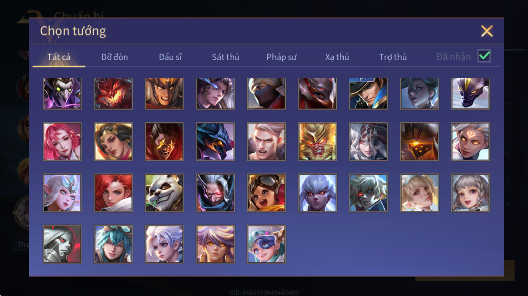528x296 pixels.
Task: Switch to the Đỡ đòn tab
Action: click(x=114, y=57)
